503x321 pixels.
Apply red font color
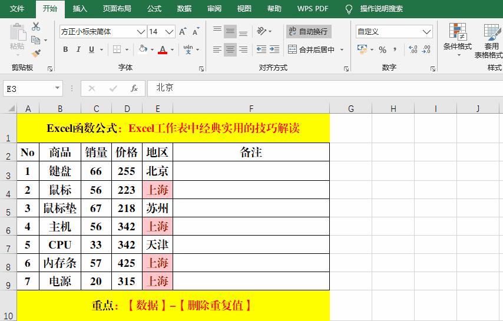click(163, 49)
